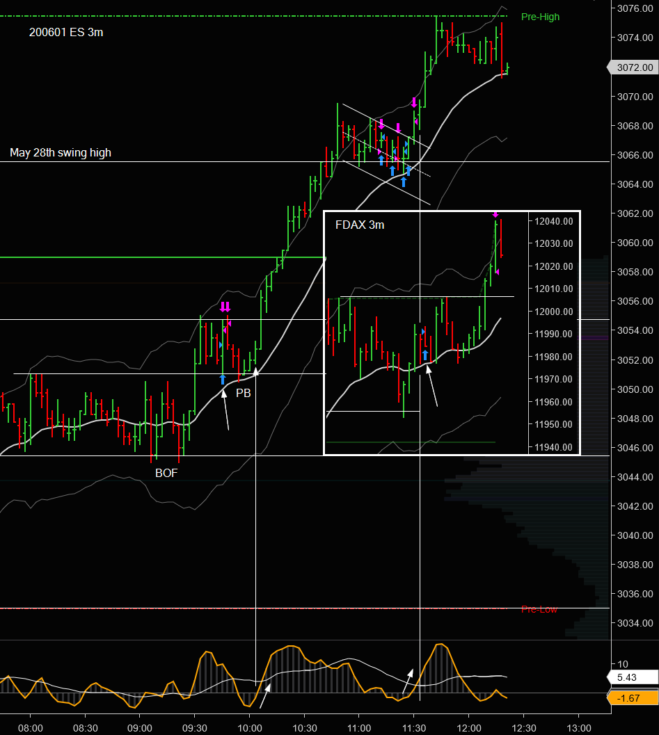Click the 3044.00 price axis label
The height and width of the screenshot is (735, 659).
(635, 477)
